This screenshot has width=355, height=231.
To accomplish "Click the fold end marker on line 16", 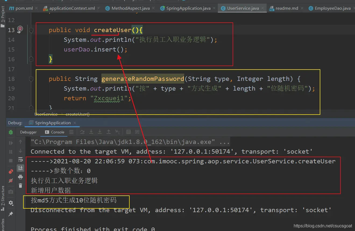I will 31,59.
